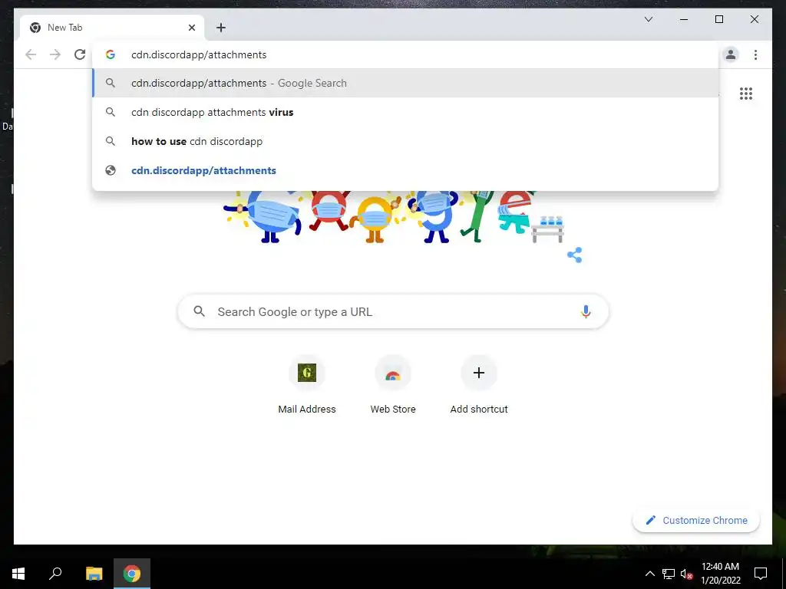This screenshot has width=786, height=589.
Task: Open the Google apps grid icon
Action: pos(746,94)
